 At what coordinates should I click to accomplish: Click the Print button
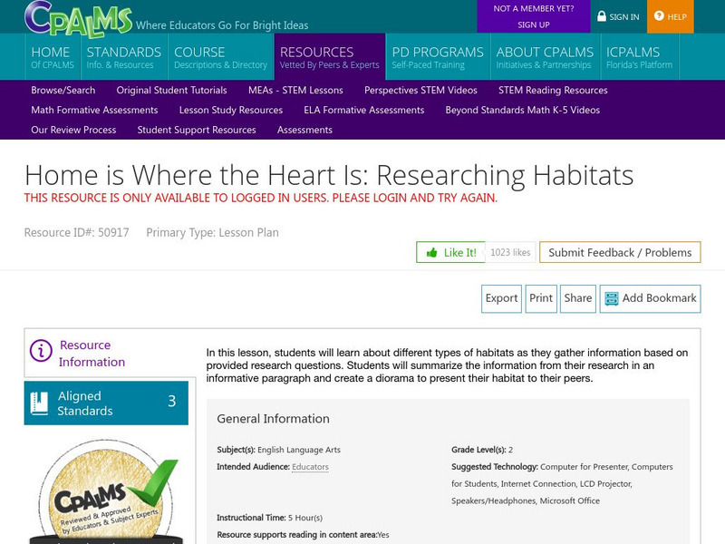tap(541, 298)
